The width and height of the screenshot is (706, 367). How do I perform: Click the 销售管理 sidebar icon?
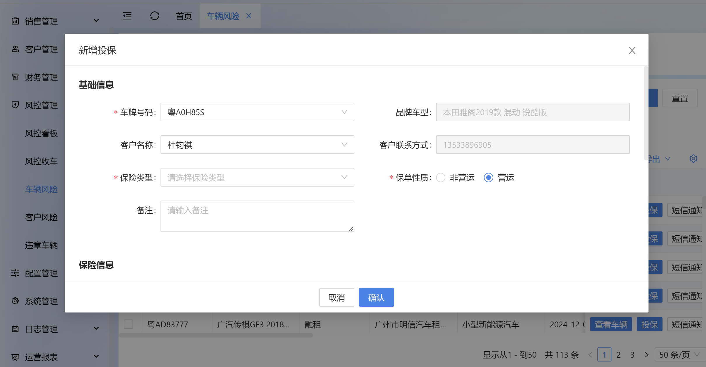point(15,21)
